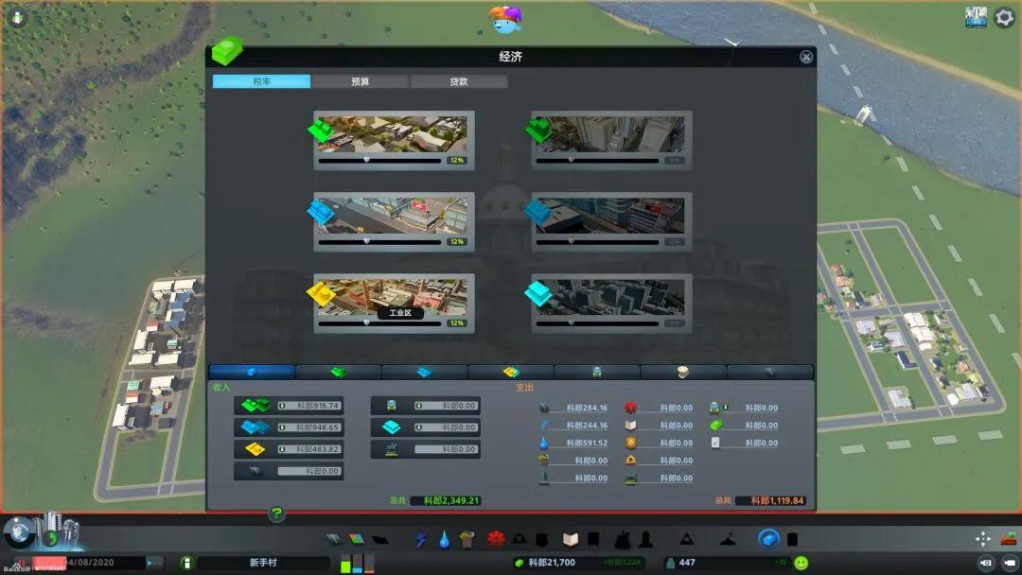The height and width of the screenshot is (575, 1022).
Task: Open the landscaping tool menu
Action: (x=728, y=539)
